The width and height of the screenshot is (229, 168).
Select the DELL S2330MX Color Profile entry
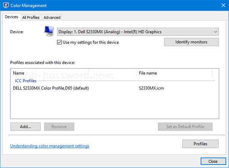coord(51,88)
